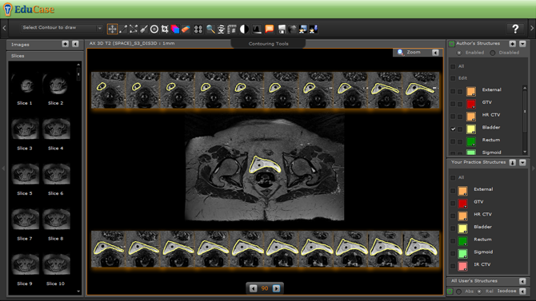Open the histogram window-level icon
This screenshot has height=301, width=536.
[257, 29]
